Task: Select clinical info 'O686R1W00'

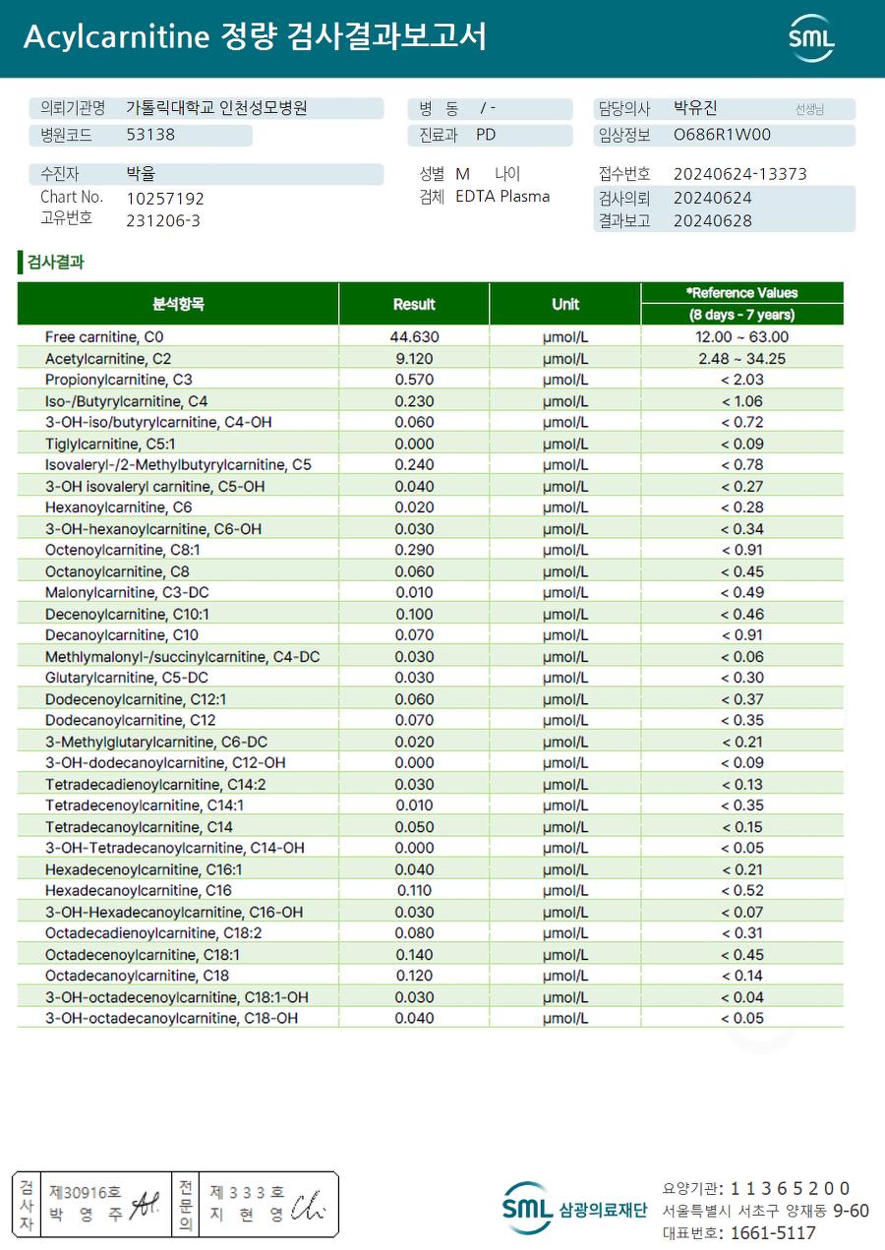Action: tap(723, 135)
